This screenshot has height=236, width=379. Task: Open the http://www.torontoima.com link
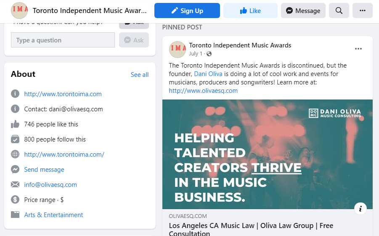(63, 94)
